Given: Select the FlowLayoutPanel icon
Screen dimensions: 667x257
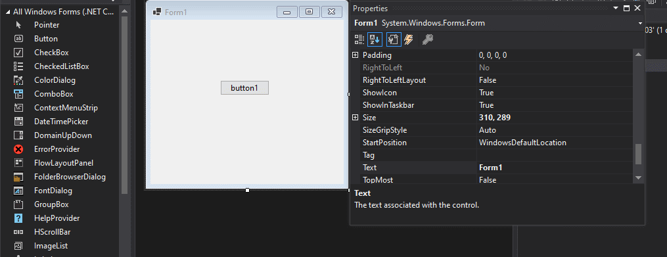Looking at the screenshot, I should coord(18,163).
